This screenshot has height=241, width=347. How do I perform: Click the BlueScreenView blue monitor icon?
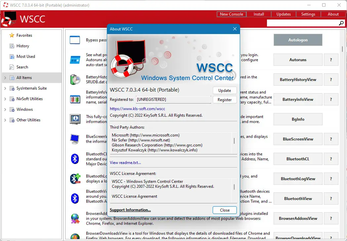point(75,139)
